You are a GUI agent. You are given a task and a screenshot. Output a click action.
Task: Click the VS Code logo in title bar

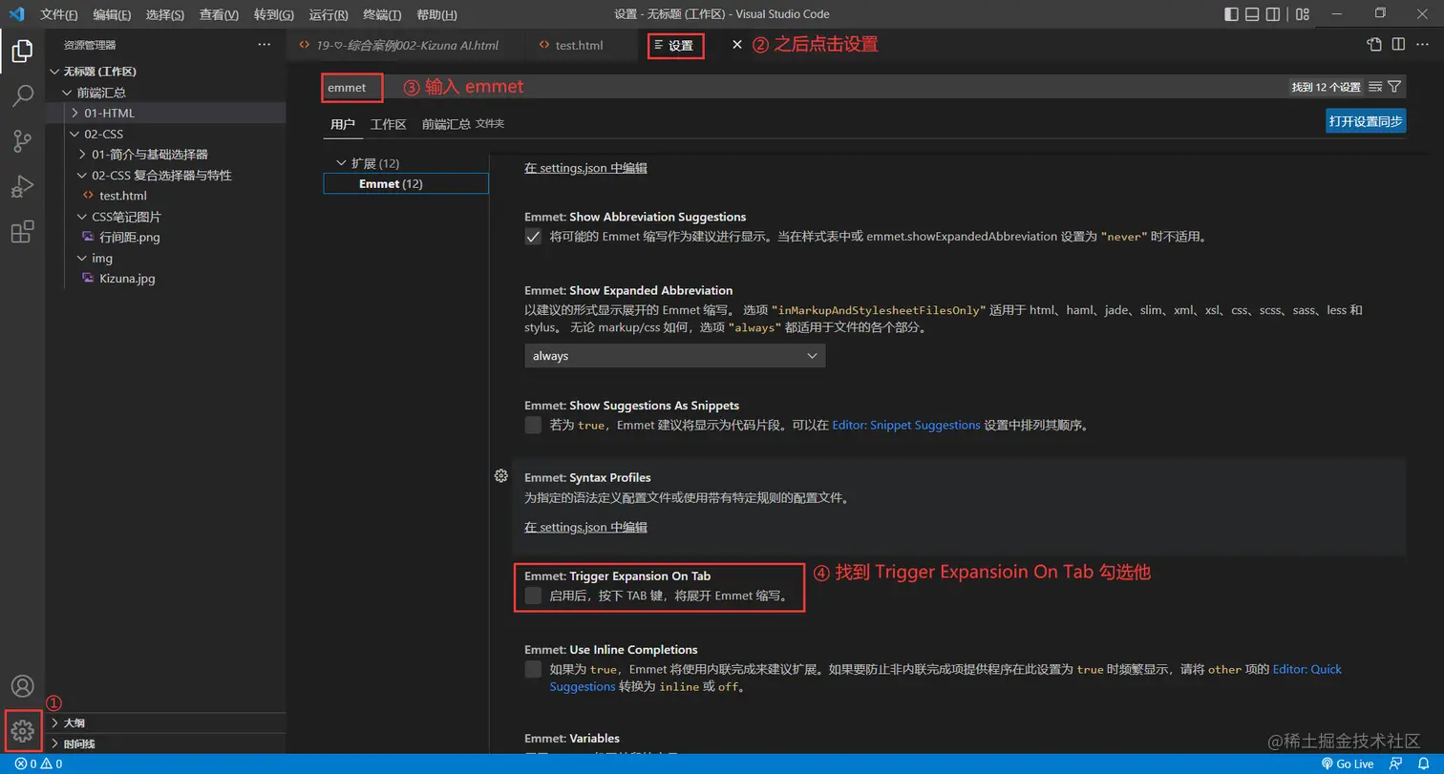pyautogui.click(x=16, y=14)
